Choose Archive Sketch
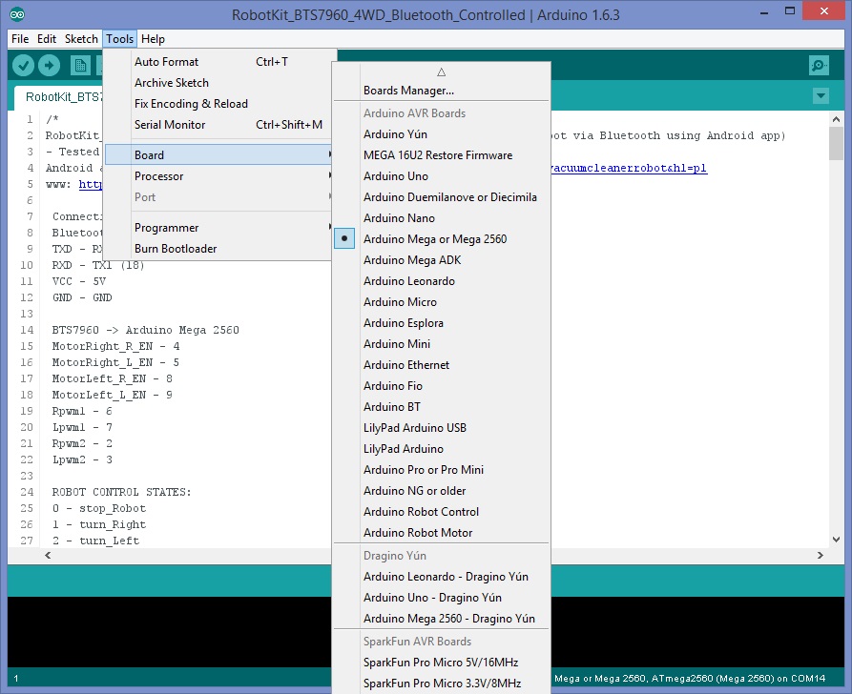 (218, 83)
